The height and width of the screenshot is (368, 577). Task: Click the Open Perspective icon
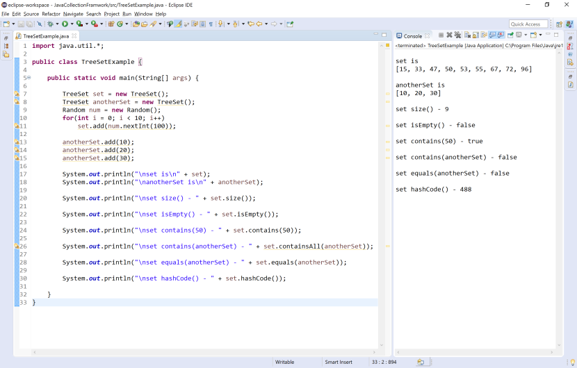point(559,24)
